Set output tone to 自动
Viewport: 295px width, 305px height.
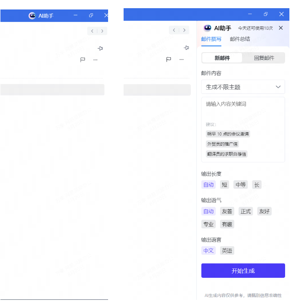[x=208, y=212]
